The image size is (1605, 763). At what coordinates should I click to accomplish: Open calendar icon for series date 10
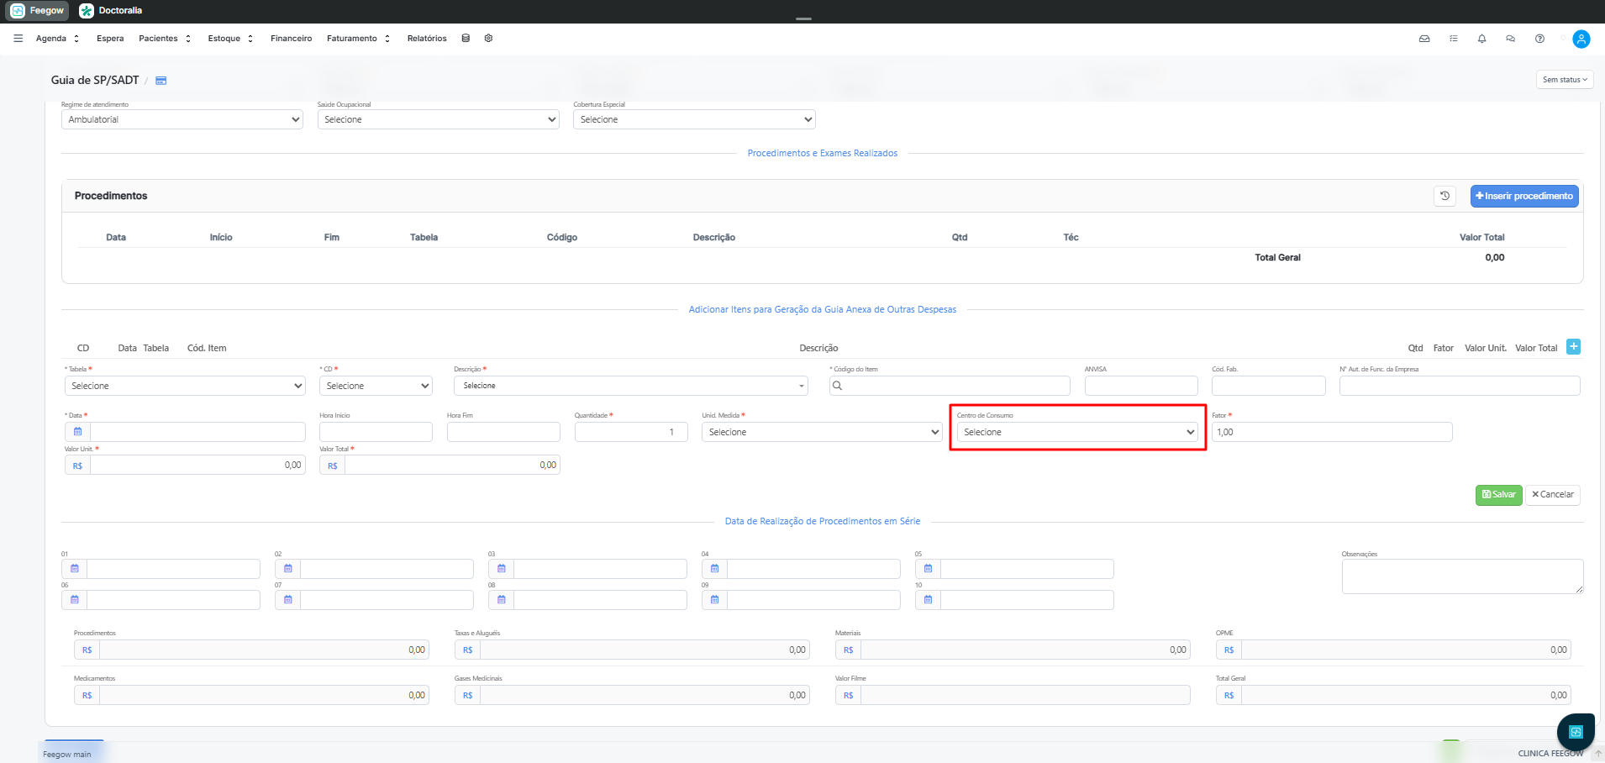pos(928,600)
